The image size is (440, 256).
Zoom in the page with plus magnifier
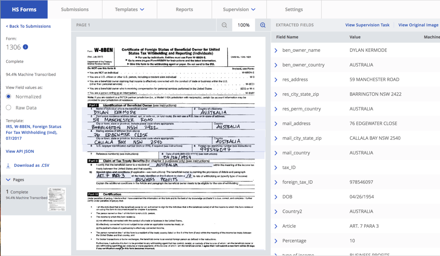(x=263, y=25)
